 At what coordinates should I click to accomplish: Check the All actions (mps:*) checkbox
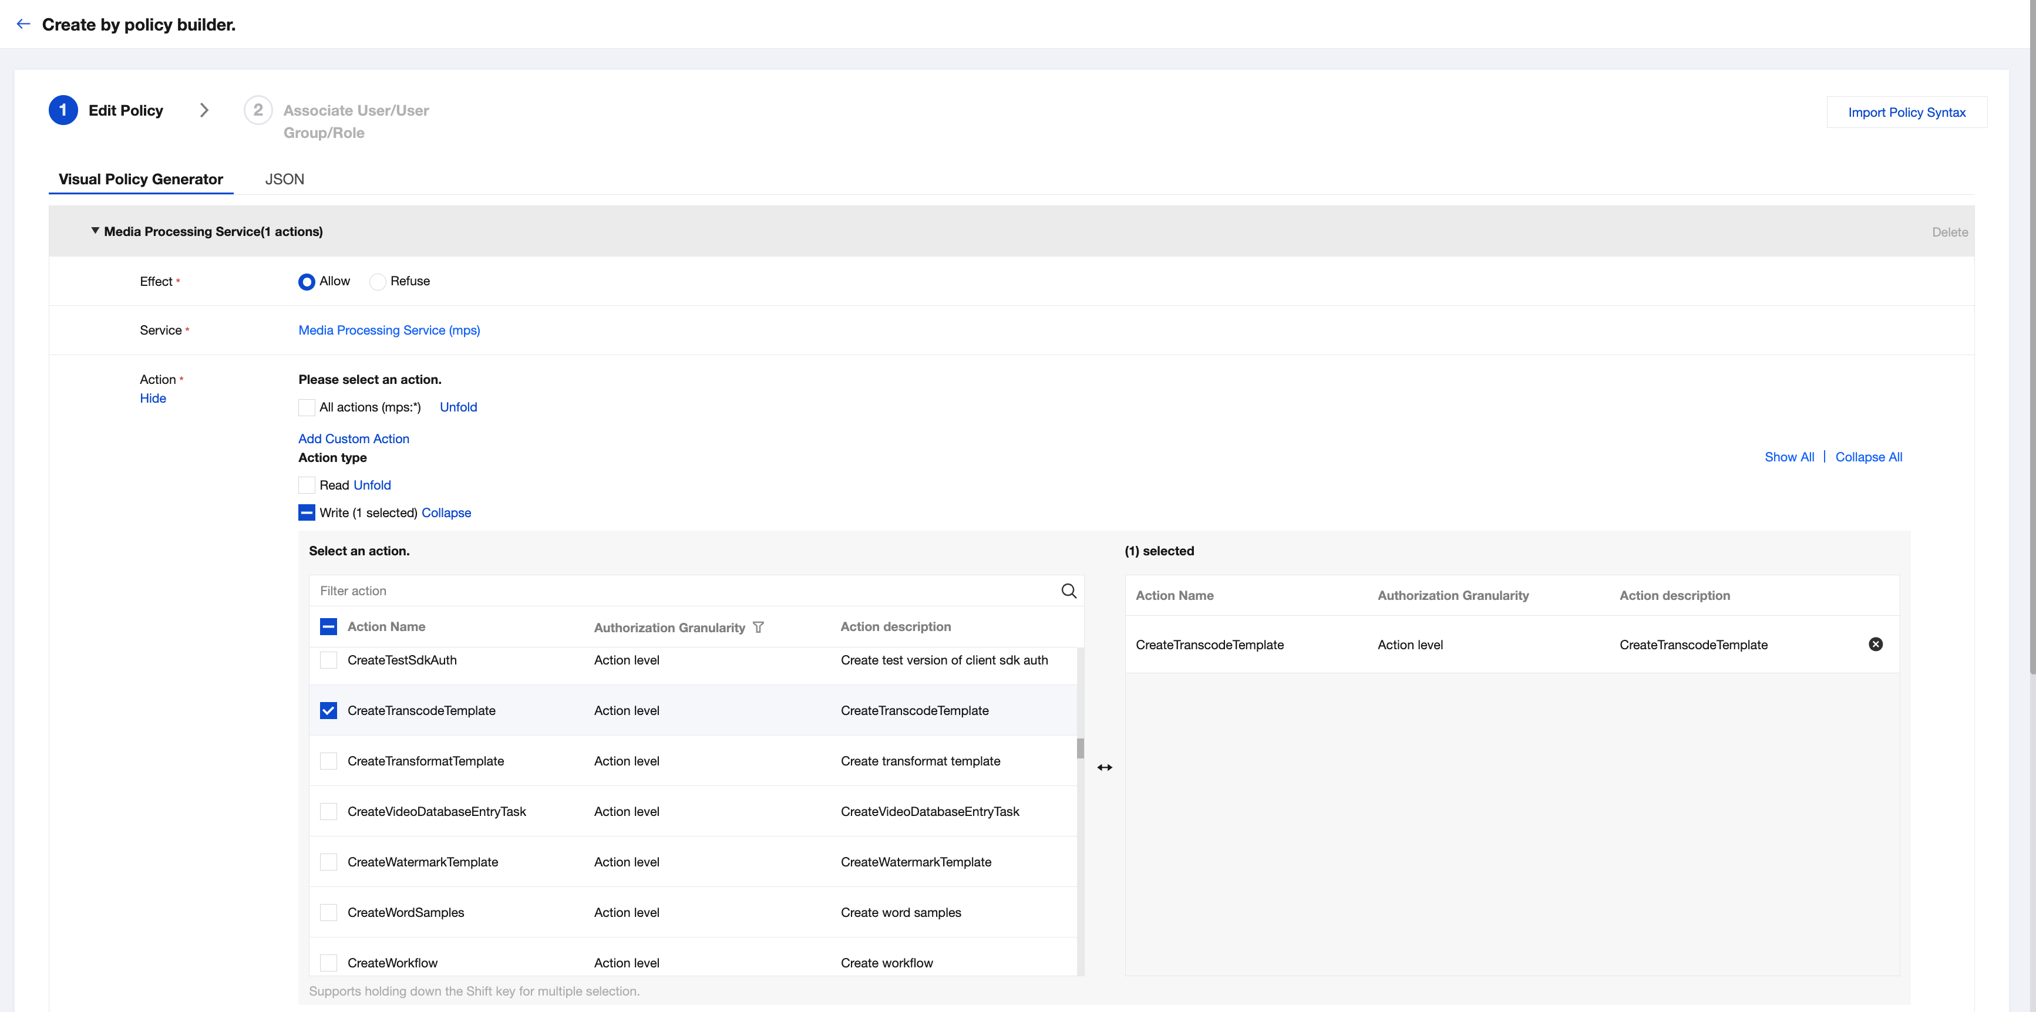point(307,407)
